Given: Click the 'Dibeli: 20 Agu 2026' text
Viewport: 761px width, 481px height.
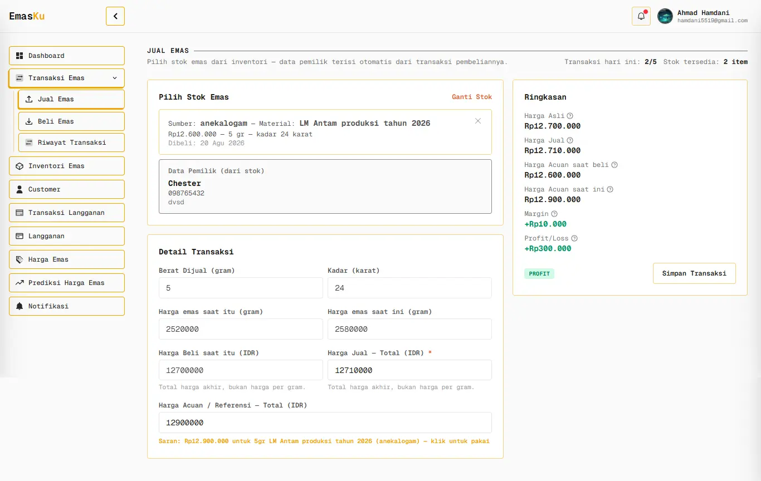Looking at the screenshot, I should tap(206, 143).
